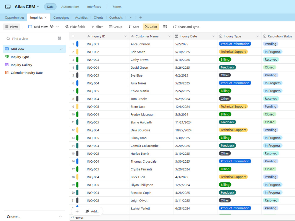The height and width of the screenshot is (221, 295).
Task: Switch to the Data tab
Action: coord(50,6)
